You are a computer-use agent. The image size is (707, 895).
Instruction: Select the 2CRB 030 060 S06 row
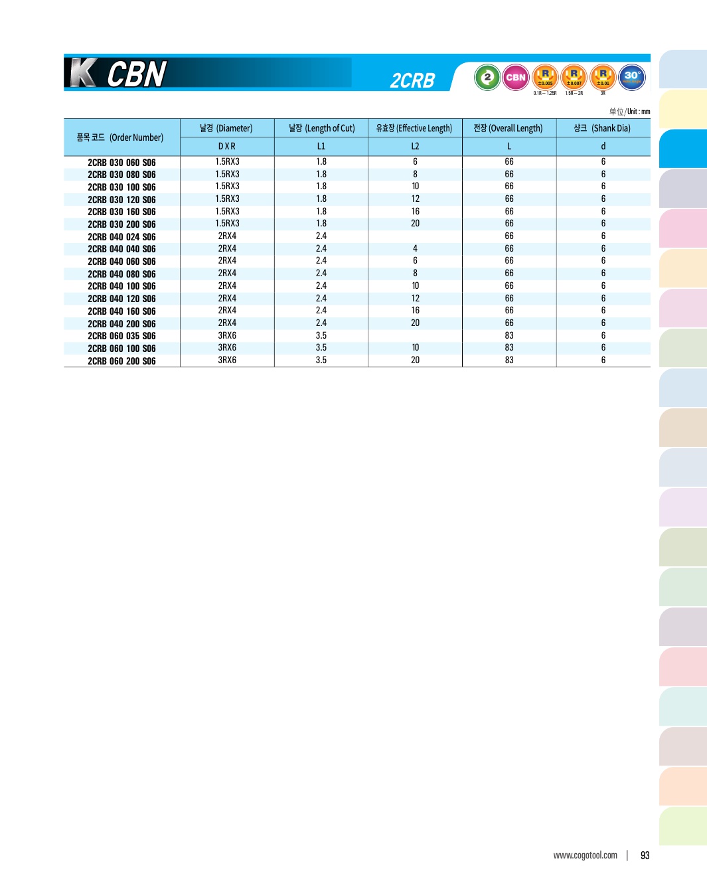point(121,162)
